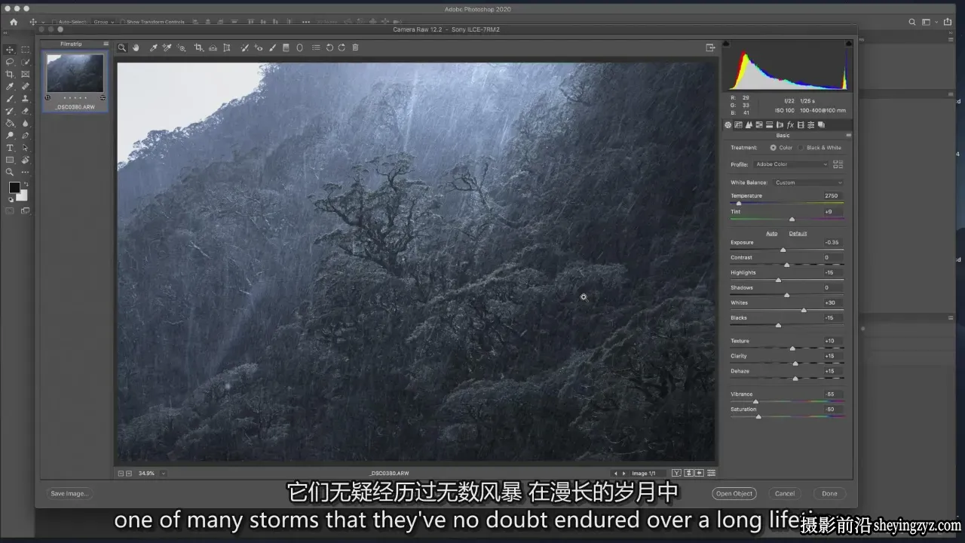Open the Lens Corrections panel tab
This screenshot has height=543, width=965.
(780, 125)
